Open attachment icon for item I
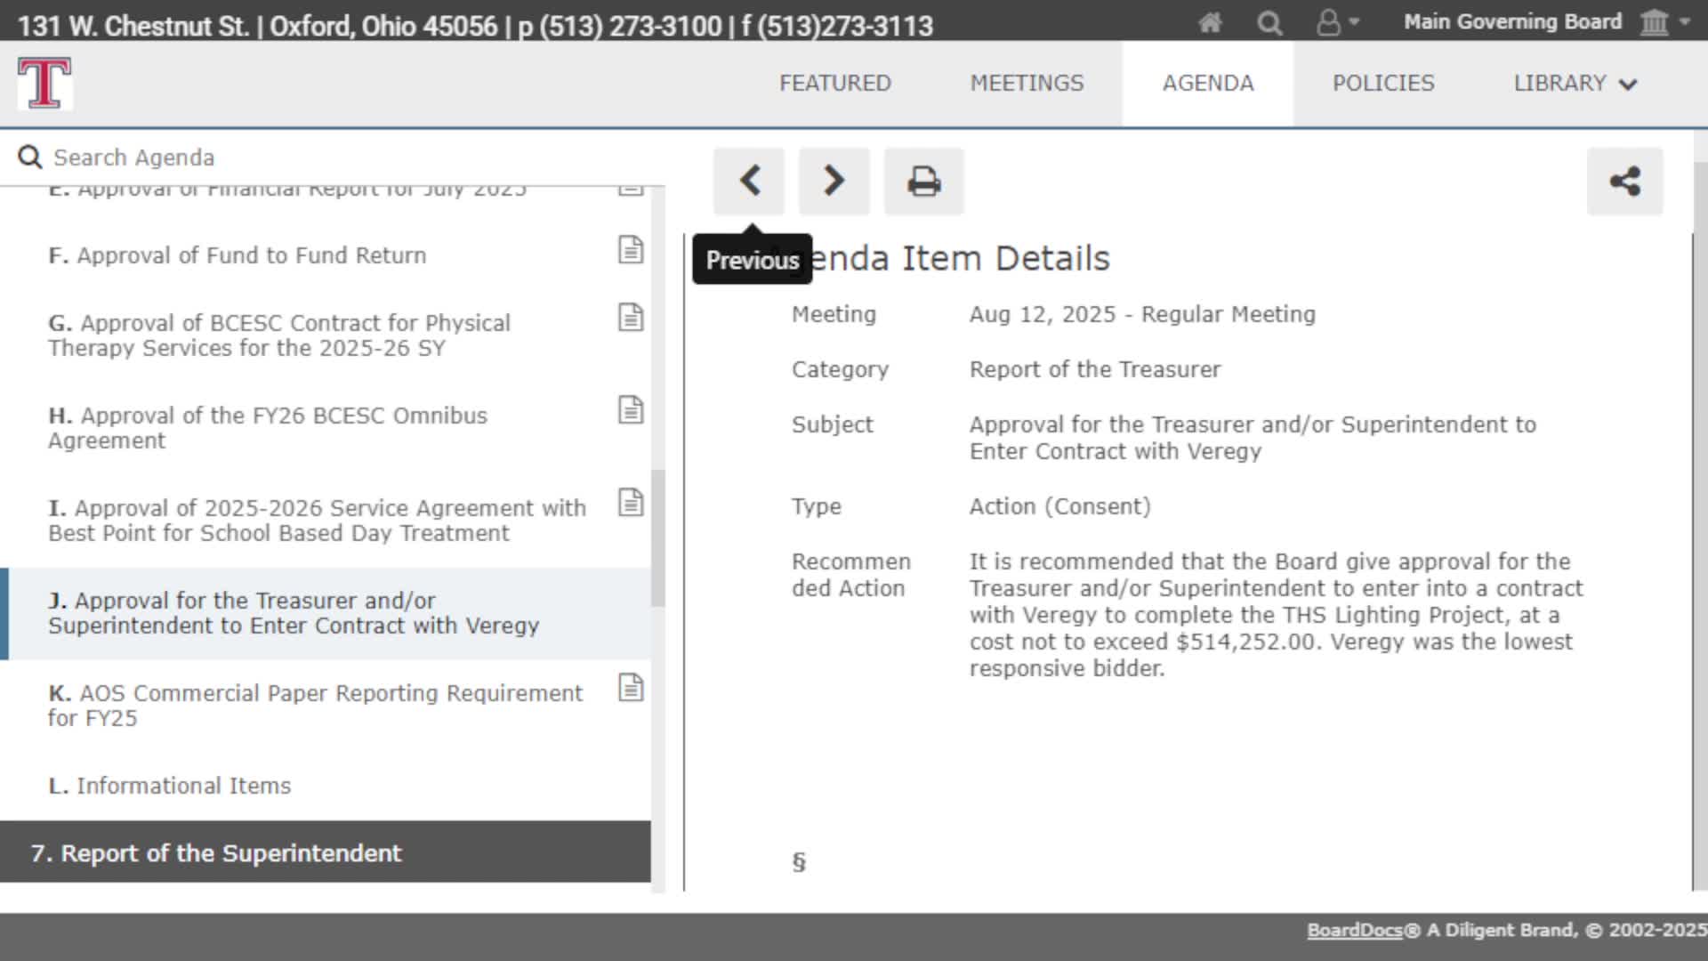The width and height of the screenshot is (1708, 961). [631, 503]
